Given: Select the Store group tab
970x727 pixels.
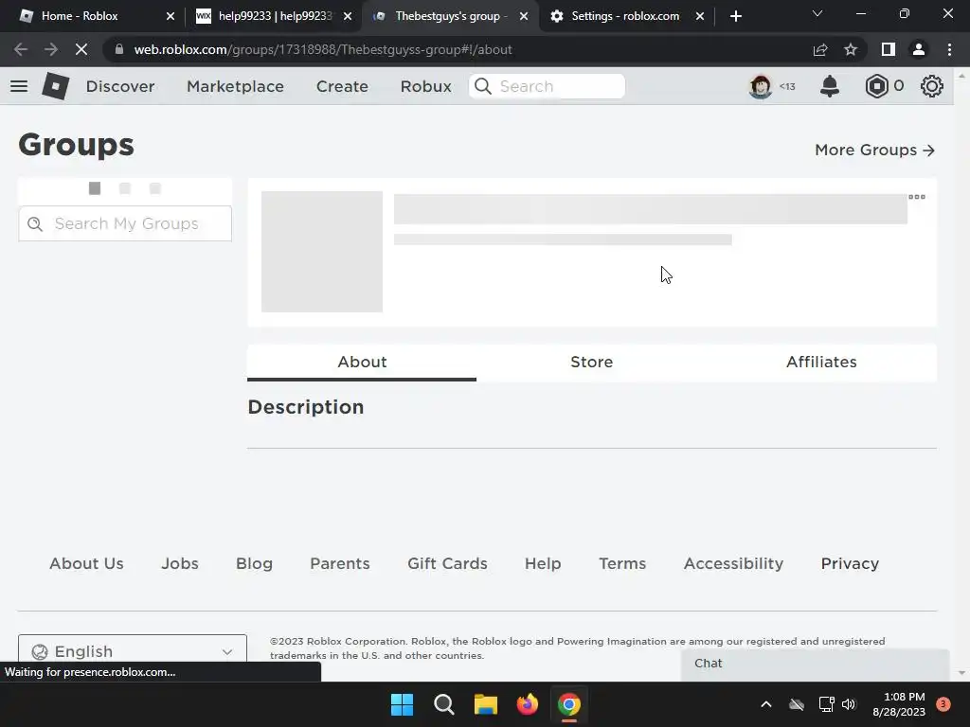Looking at the screenshot, I should [x=591, y=363].
